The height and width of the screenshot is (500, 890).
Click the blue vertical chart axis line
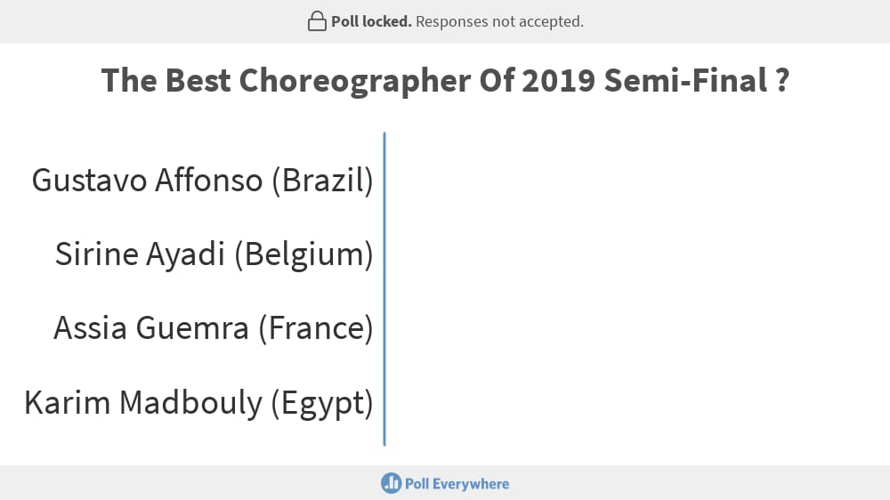[x=384, y=289]
